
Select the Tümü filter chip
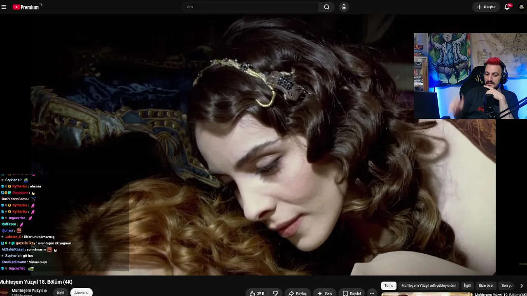389,286
